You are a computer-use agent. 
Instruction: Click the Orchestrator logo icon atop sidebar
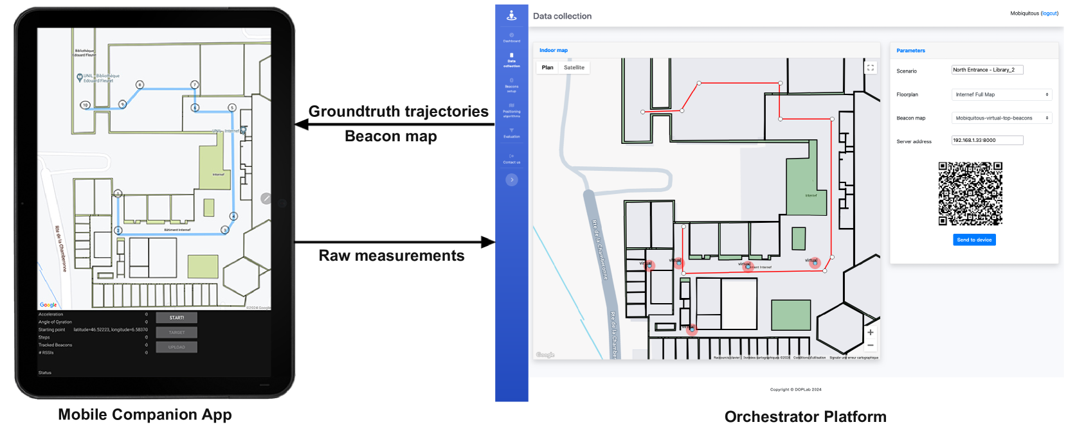(512, 15)
